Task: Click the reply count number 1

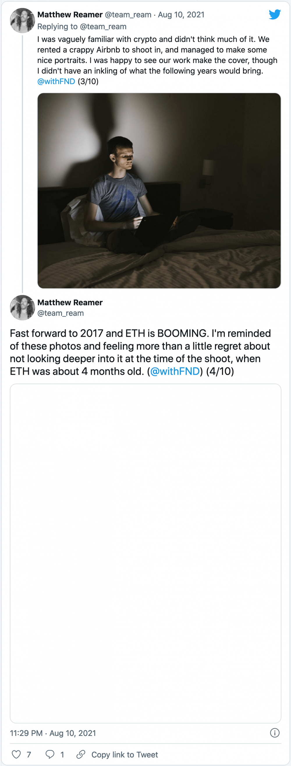Action: 62,754
